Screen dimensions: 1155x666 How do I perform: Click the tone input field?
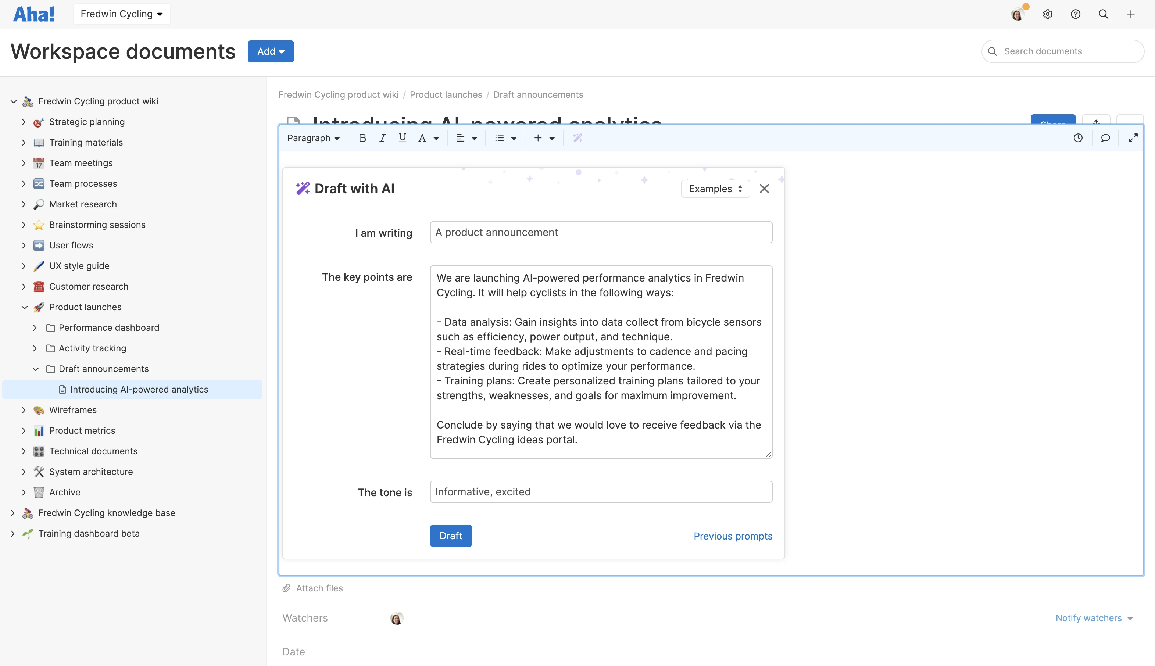[601, 492]
